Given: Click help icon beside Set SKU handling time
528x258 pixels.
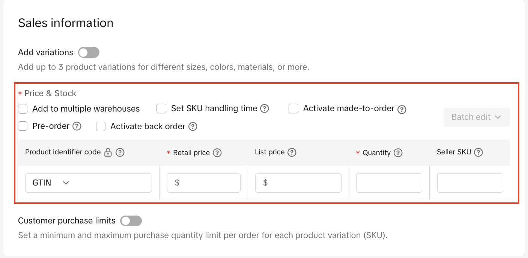Looking at the screenshot, I should point(265,109).
